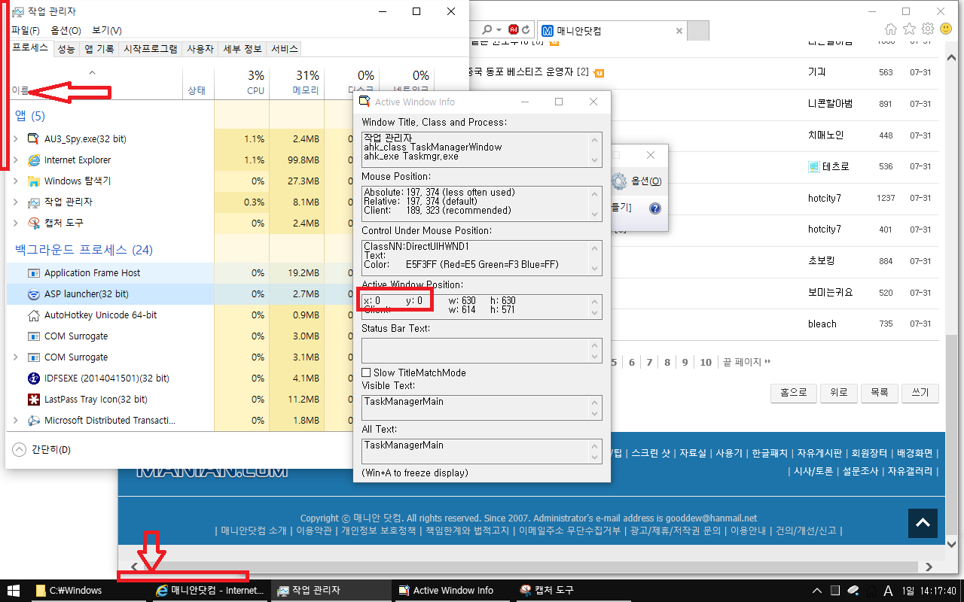Close the 매니안닷컴 browser tab
964x602 pixels.
point(679,31)
